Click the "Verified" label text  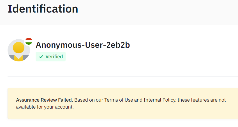[54, 57]
